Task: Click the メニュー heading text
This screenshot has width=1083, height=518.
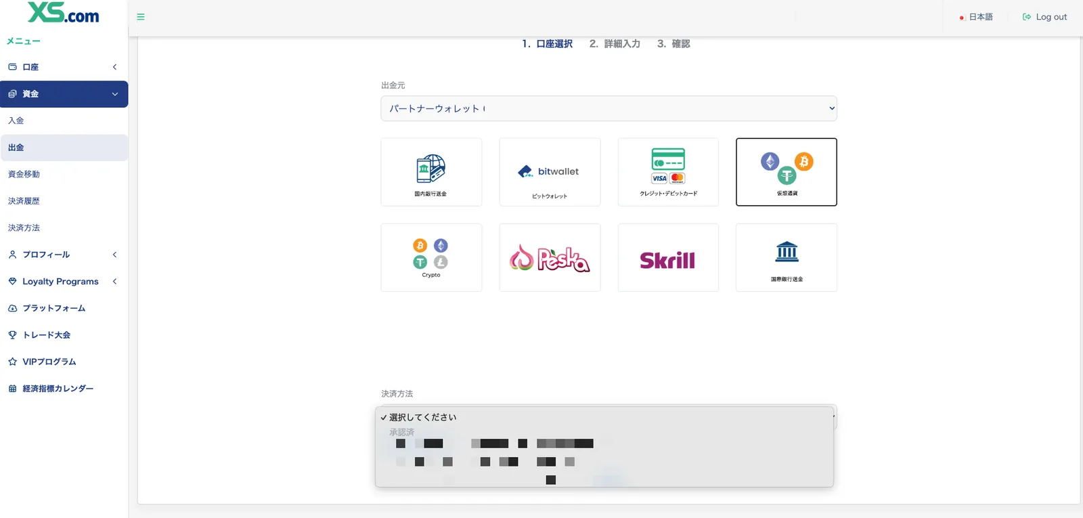Action: click(24, 41)
